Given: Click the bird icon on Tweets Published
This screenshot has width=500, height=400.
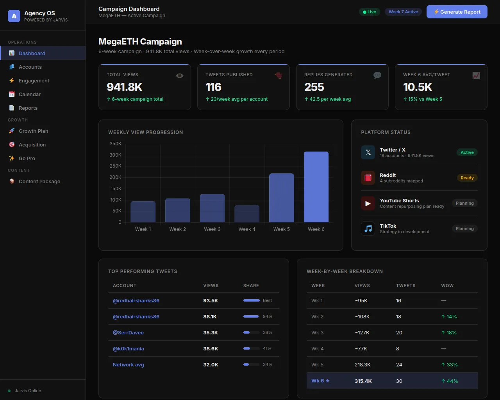Looking at the screenshot, I should [x=279, y=75].
